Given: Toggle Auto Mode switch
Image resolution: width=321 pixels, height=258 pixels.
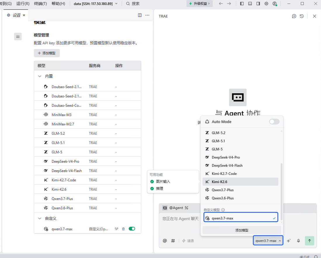Looking at the screenshot, I should tap(274, 122).
